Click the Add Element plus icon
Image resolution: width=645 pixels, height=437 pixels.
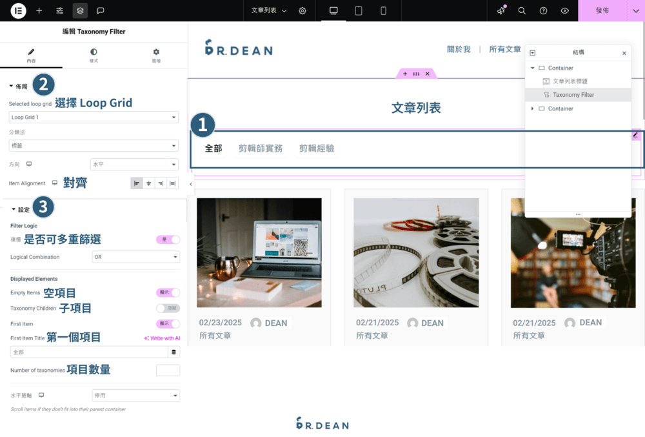[x=40, y=10]
